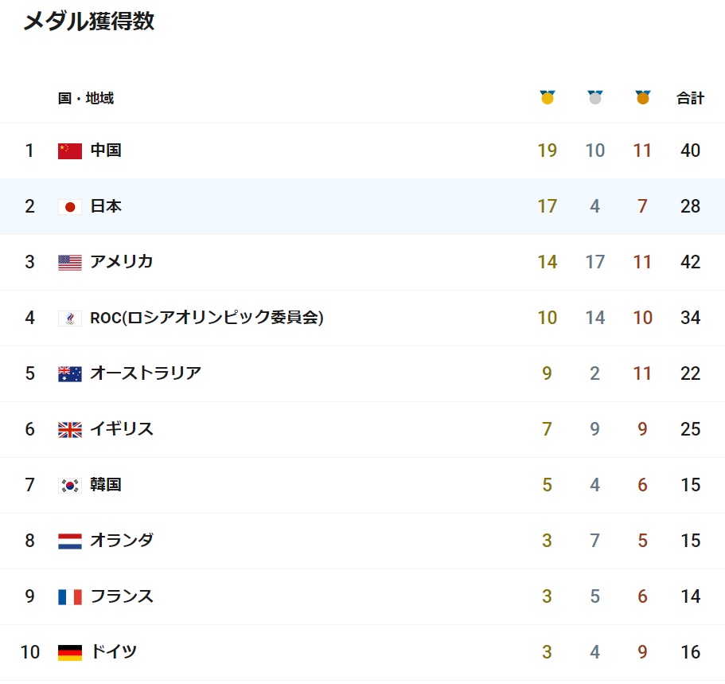The image size is (725, 684).
Task: Click the Netherlands flag icon
Action: coord(70,541)
